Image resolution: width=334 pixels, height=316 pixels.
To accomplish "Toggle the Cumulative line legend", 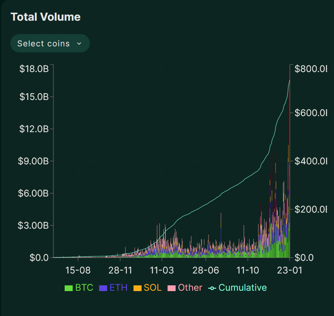I will click(237, 288).
